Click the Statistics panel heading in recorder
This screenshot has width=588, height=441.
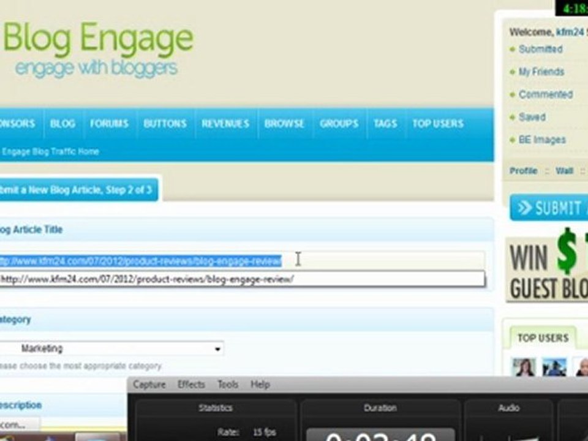click(216, 408)
